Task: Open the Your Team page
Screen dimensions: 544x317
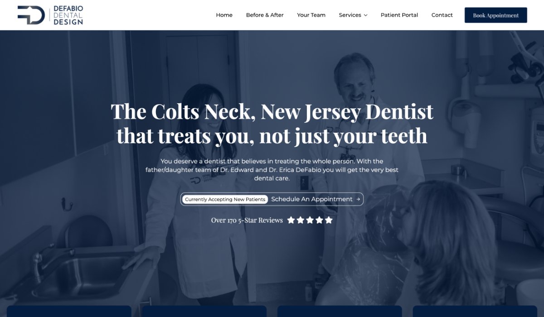Action: [311, 15]
